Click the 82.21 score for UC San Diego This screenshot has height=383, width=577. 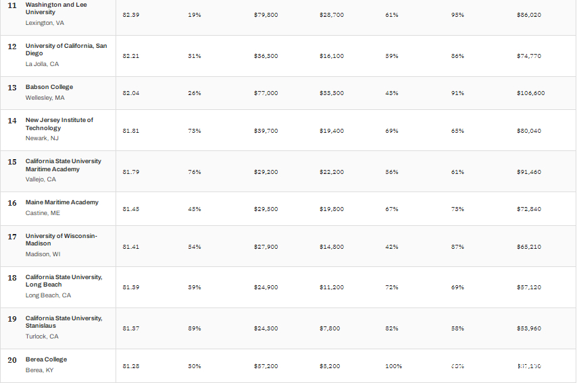131,56
